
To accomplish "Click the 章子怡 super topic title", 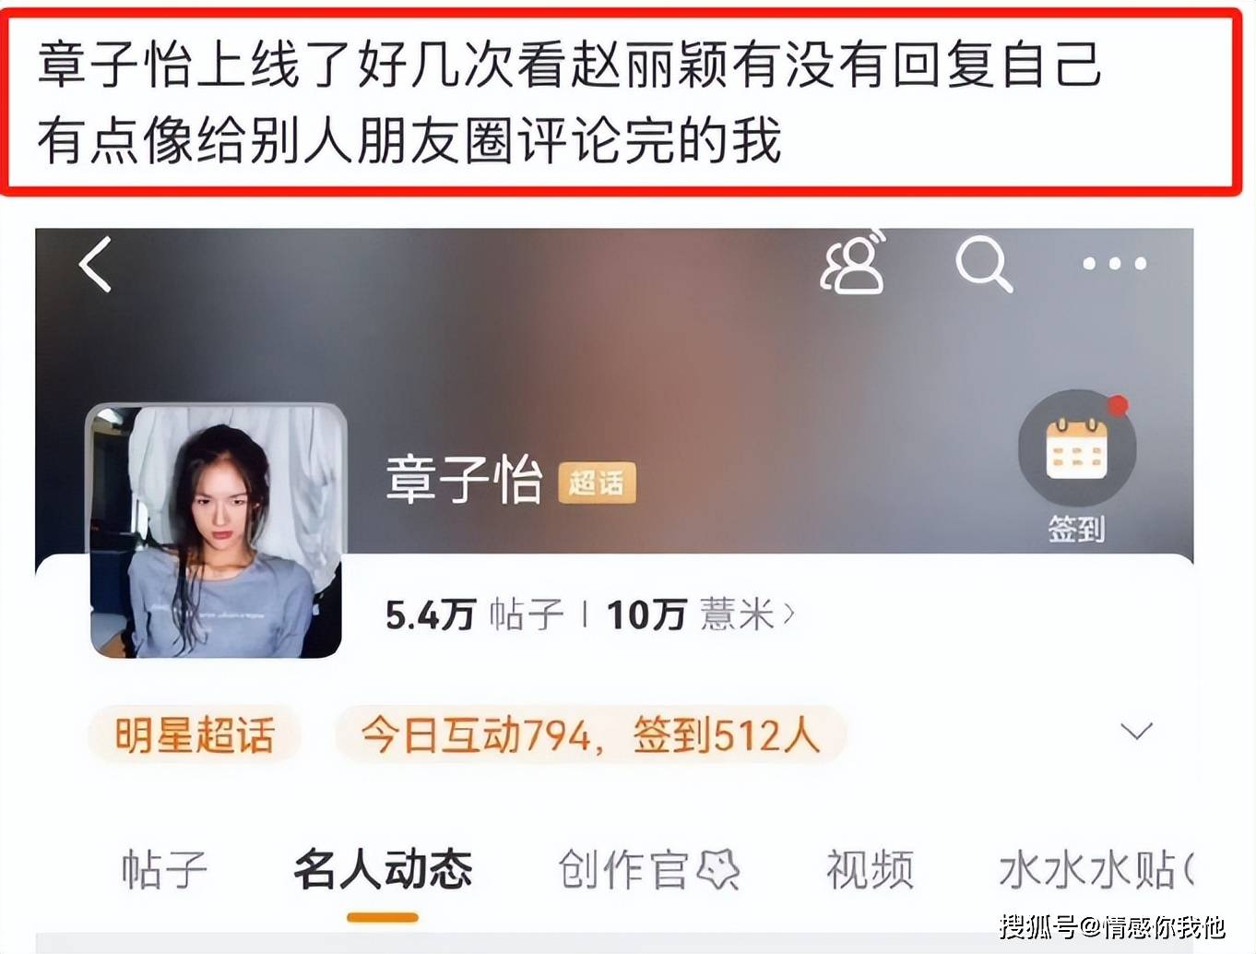I will click(x=463, y=481).
